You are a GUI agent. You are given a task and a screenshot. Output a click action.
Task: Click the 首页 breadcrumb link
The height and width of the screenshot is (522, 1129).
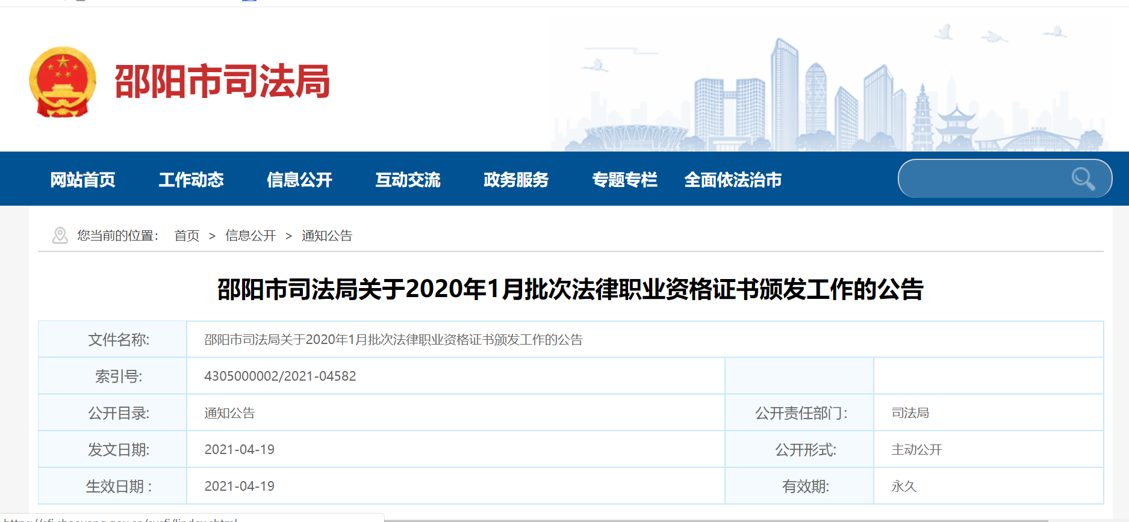[187, 236]
